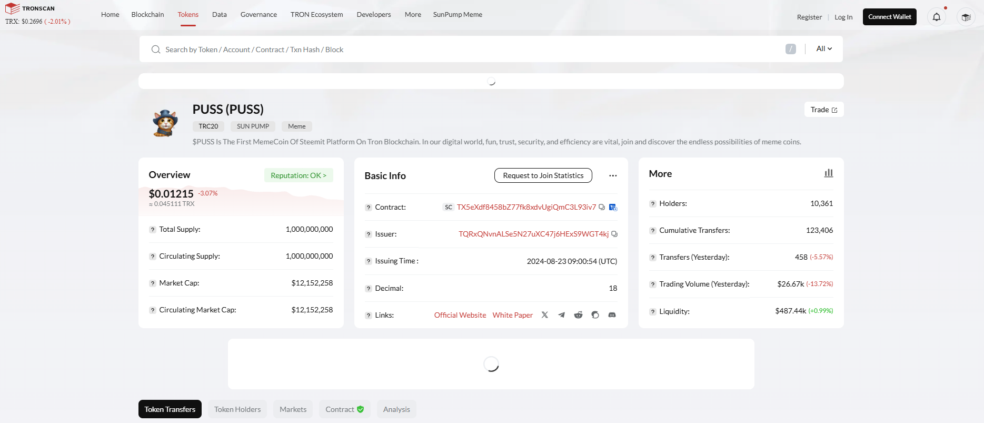
Task: Open the White Paper link
Action: coord(513,315)
